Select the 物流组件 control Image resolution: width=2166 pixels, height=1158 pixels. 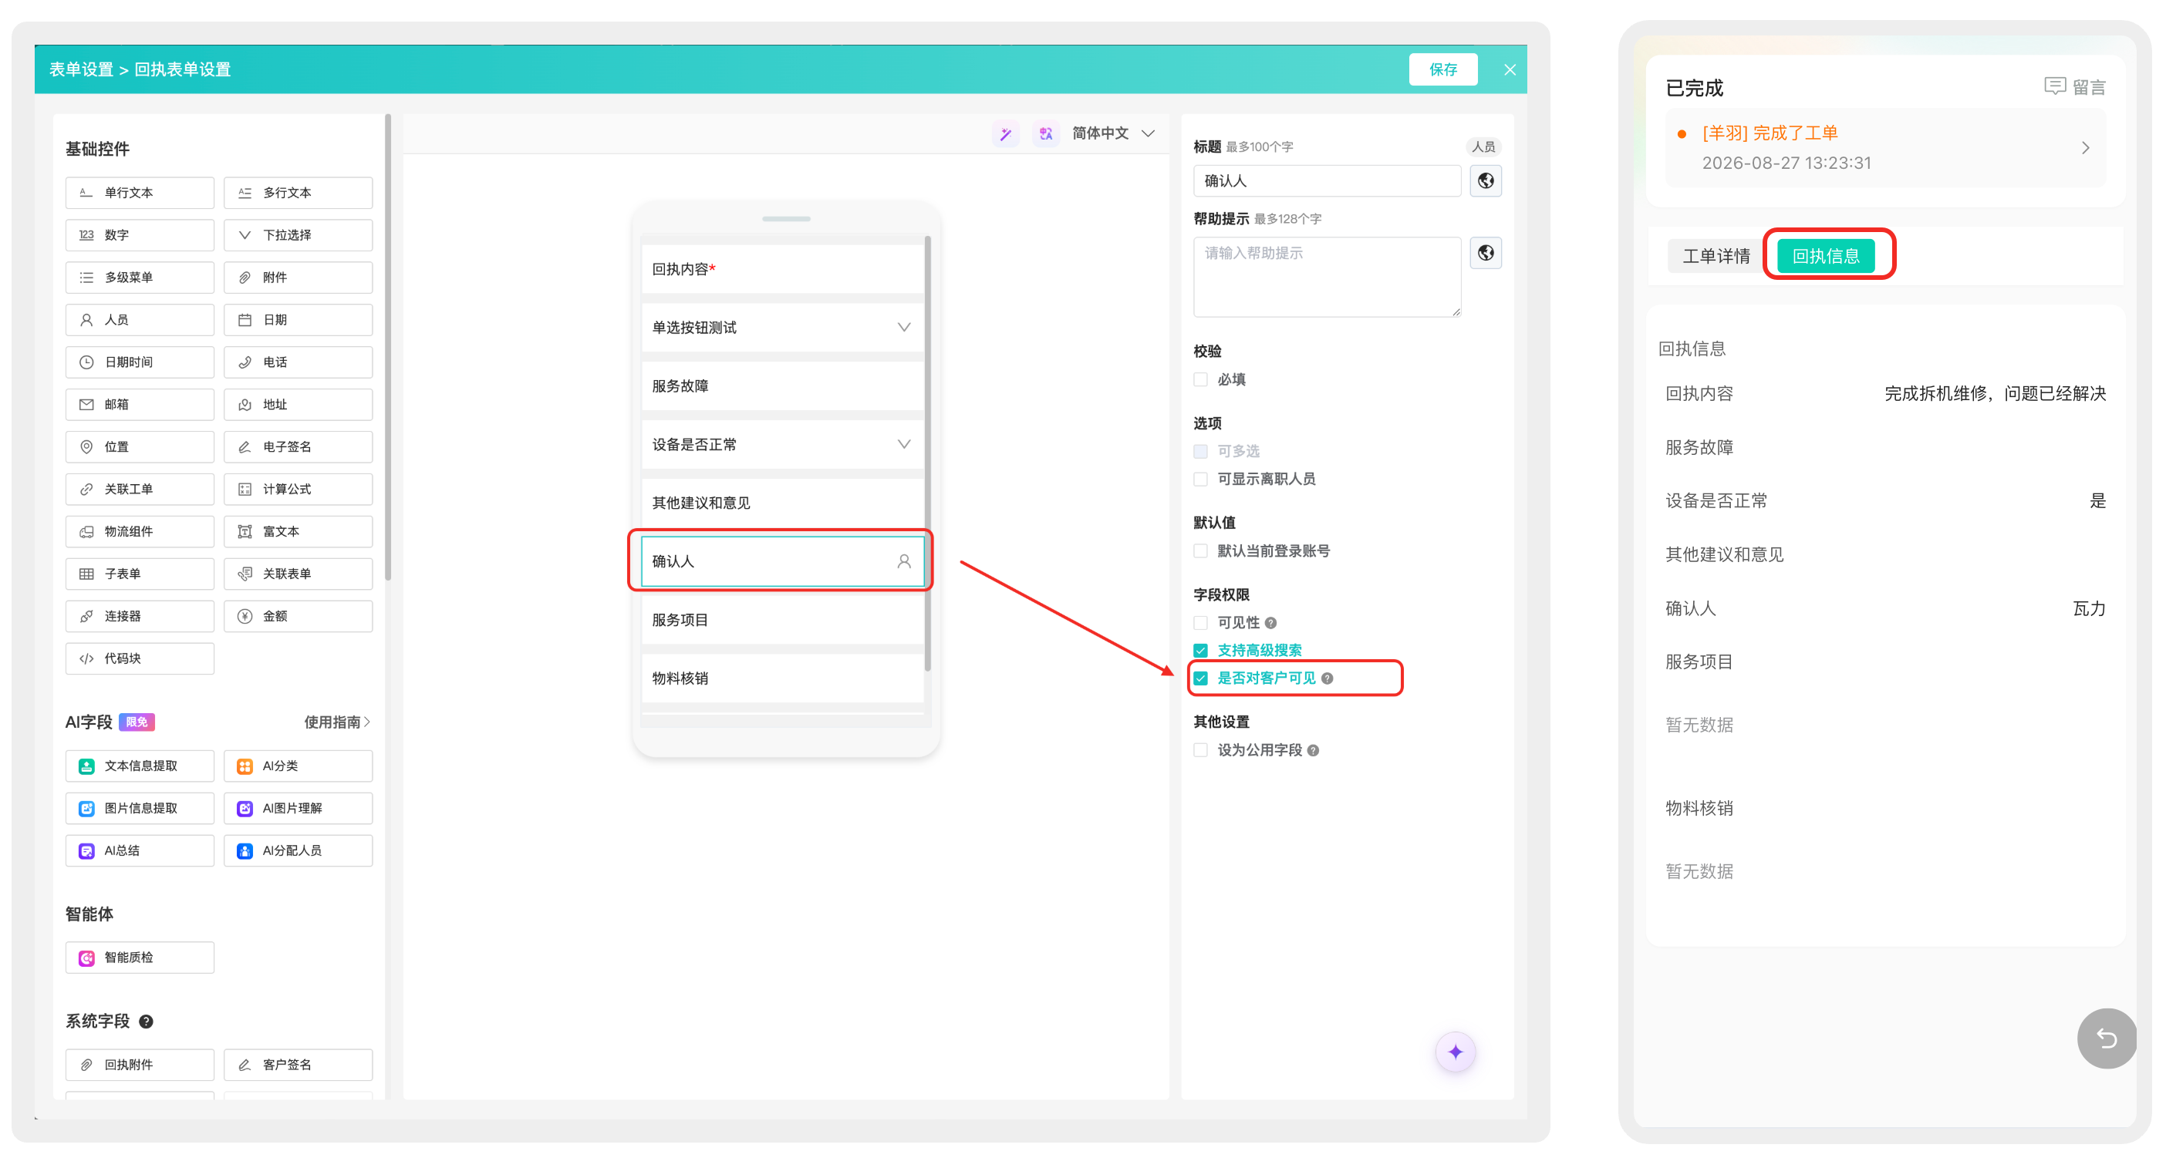coord(140,531)
